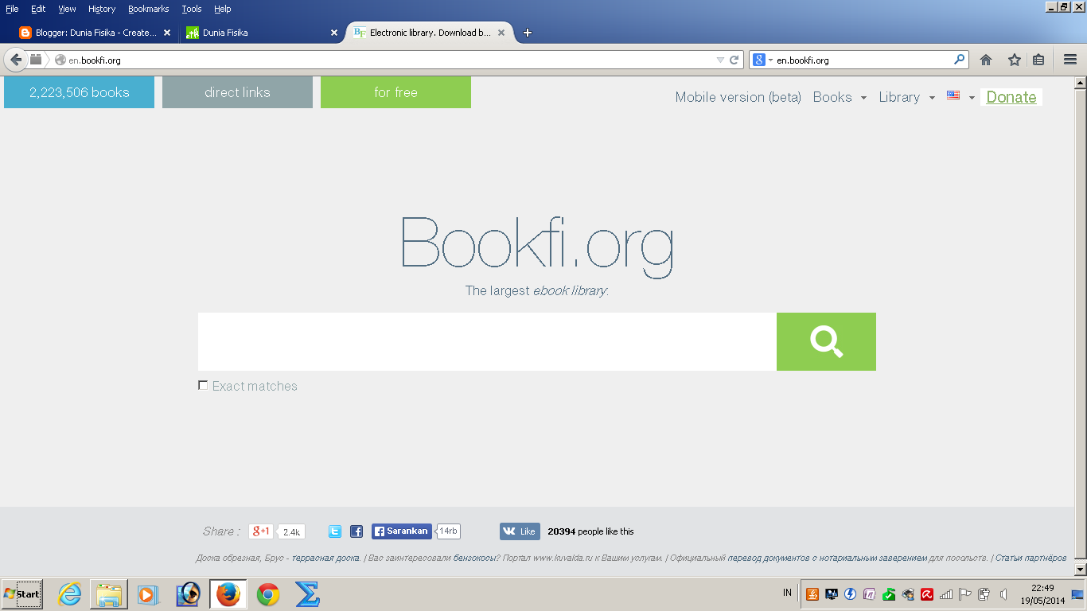1087x611 pixels.
Task: Go back with the browser back arrow
Action: pyautogui.click(x=16, y=60)
